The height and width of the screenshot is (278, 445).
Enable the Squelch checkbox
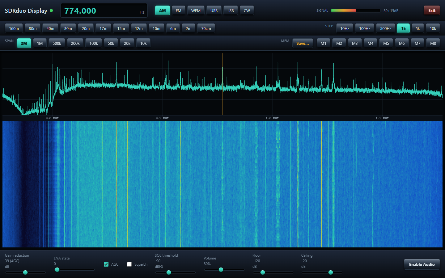tap(129, 264)
